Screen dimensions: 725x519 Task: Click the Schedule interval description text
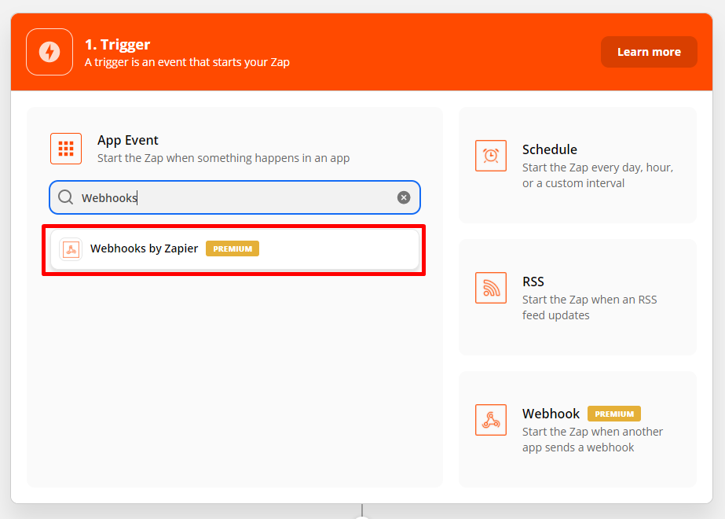pyautogui.click(x=598, y=175)
